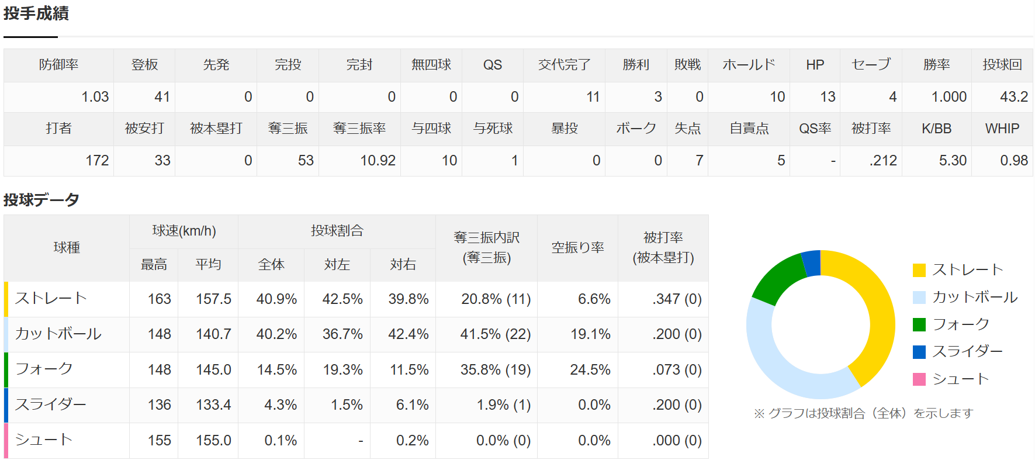Click the light blue カットボール legend swatch
The width and height of the screenshot is (1035, 460).
919,298
